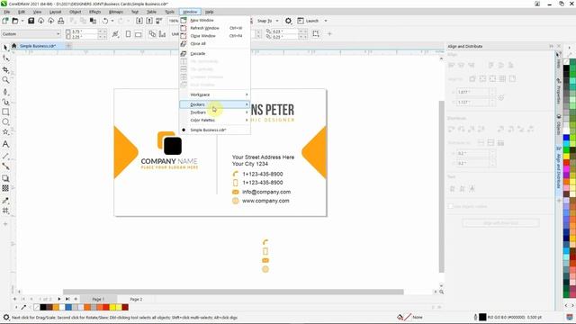This screenshot has height=324, width=576.
Task: Select the Simple Business.cdr document tab
Action: 38,46
